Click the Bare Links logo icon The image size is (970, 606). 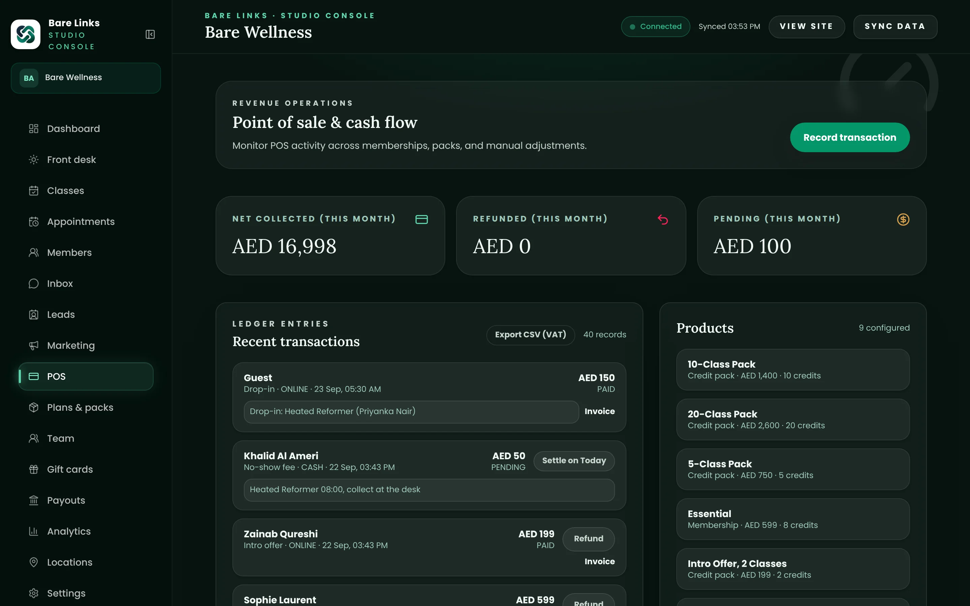coord(26,34)
